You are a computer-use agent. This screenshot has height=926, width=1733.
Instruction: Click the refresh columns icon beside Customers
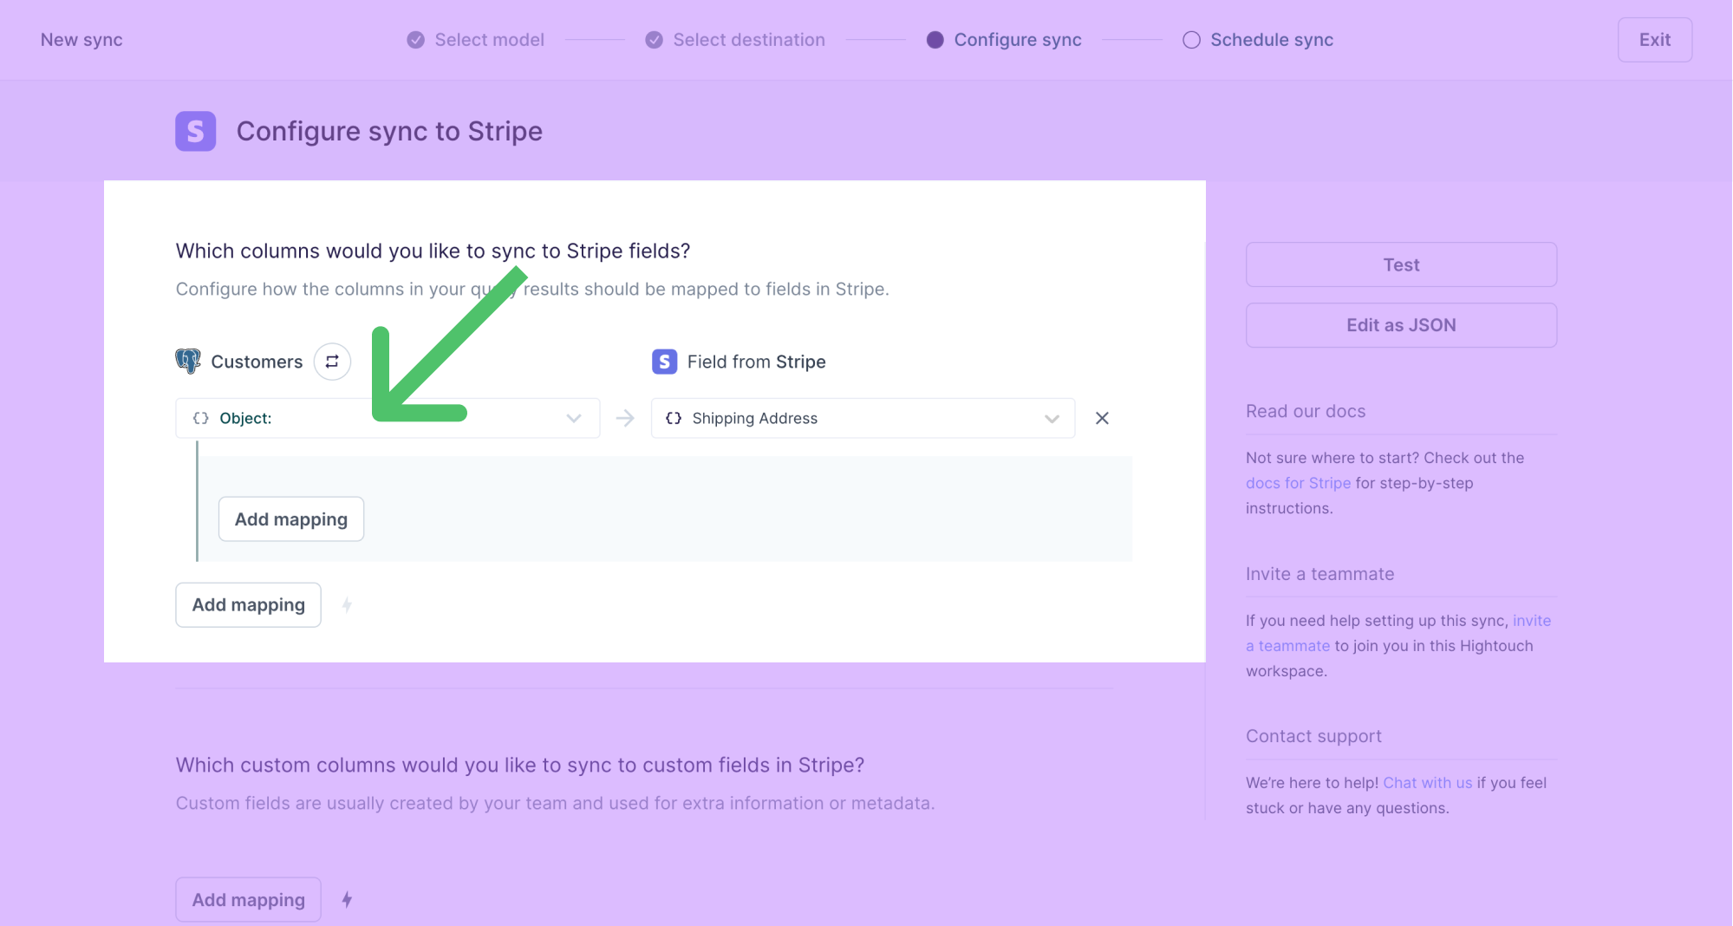click(332, 362)
